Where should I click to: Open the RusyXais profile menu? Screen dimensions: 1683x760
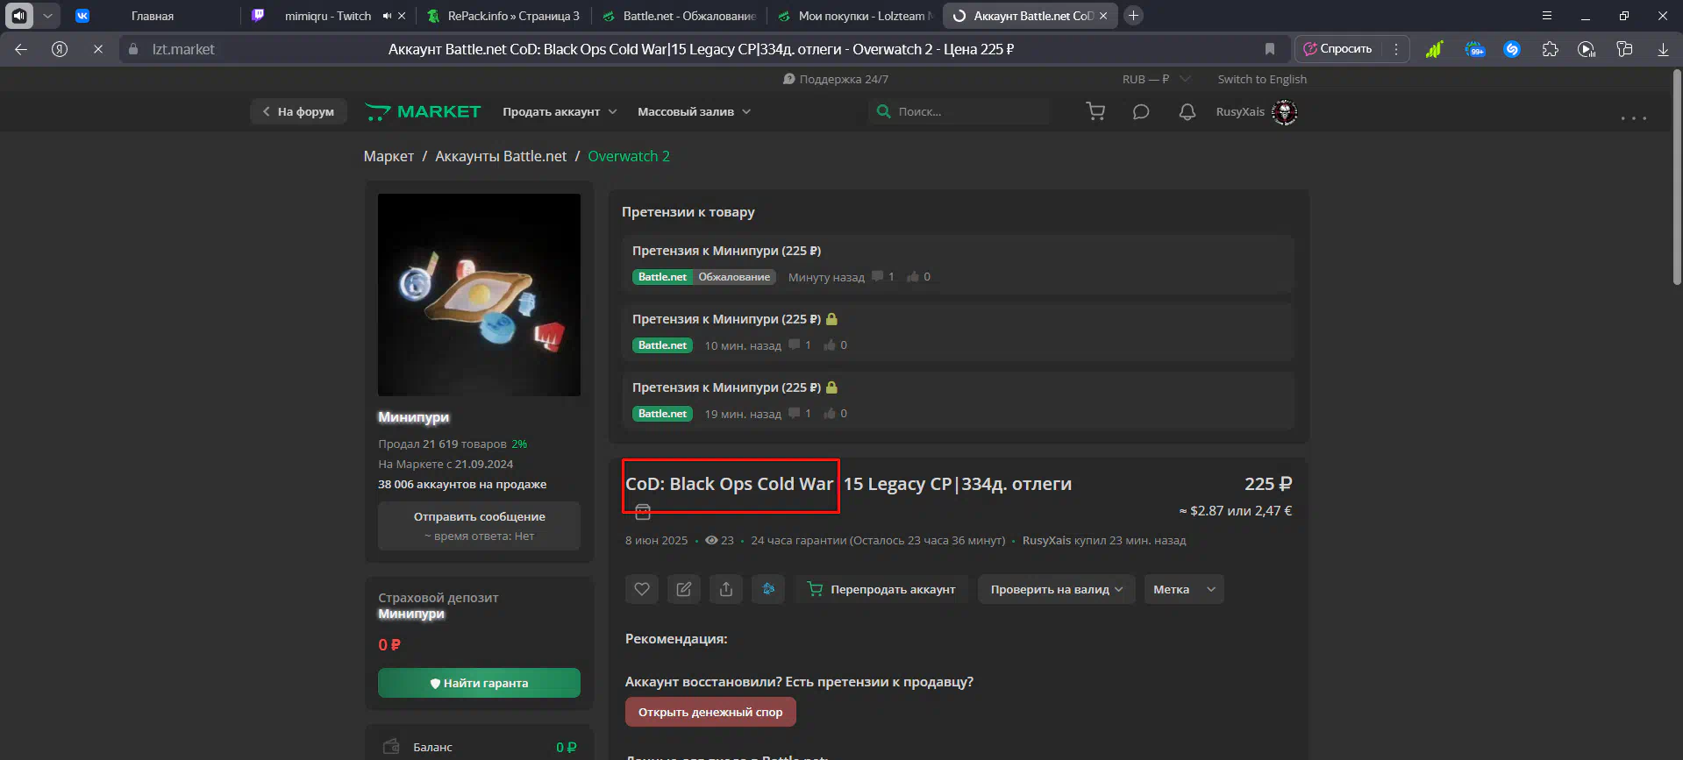coord(1257,111)
